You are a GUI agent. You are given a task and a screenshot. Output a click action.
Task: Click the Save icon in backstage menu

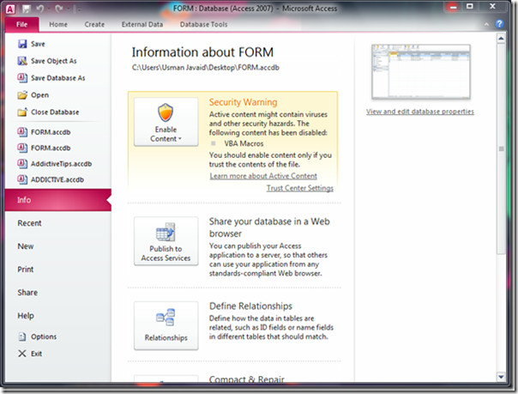coord(22,44)
